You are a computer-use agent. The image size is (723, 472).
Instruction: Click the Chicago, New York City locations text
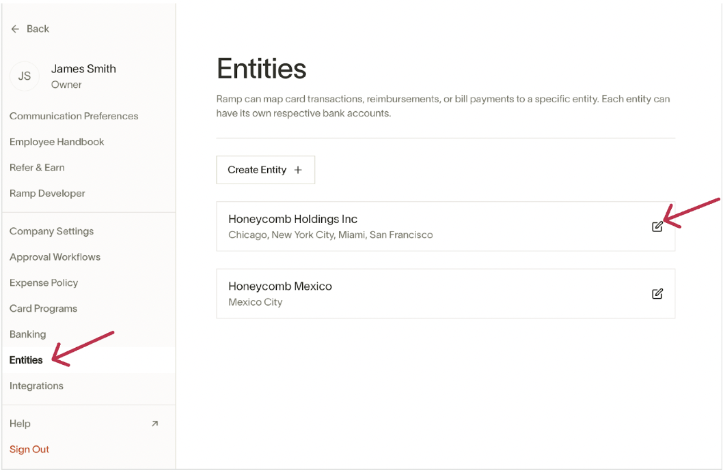[331, 235]
